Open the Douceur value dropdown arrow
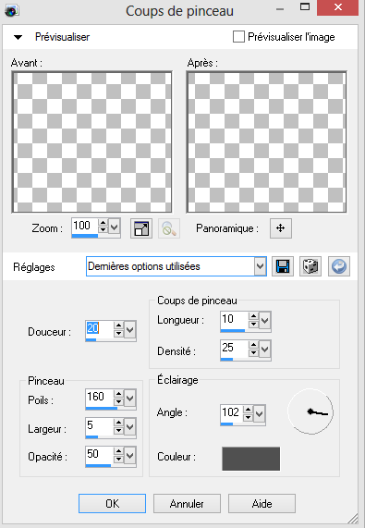The image size is (365, 528). (x=130, y=330)
